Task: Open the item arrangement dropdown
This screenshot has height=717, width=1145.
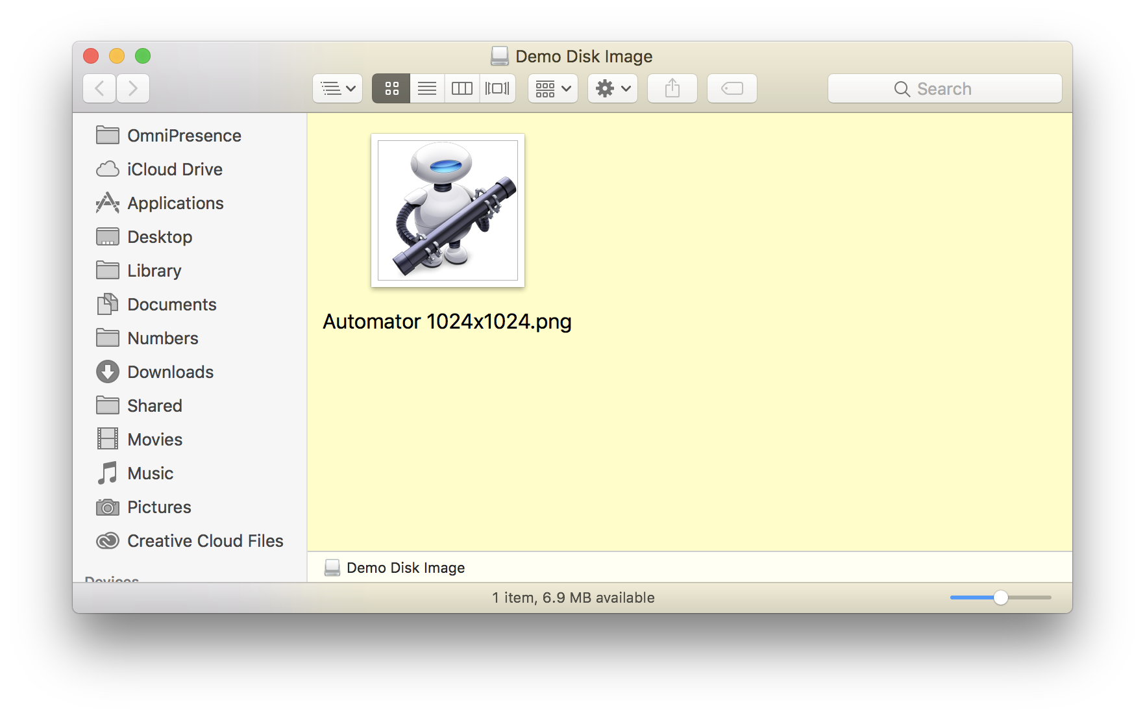Action: click(x=552, y=88)
